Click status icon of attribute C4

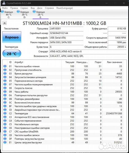click(x=5, y=121)
